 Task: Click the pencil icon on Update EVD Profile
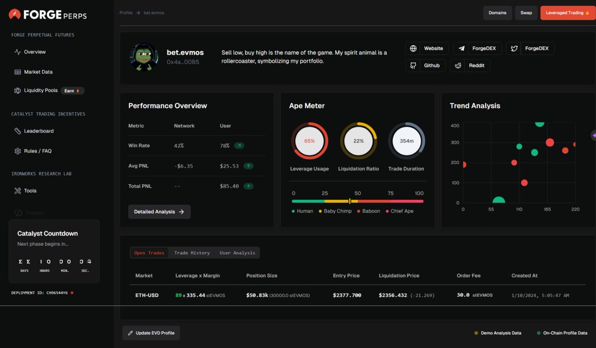(x=131, y=333)
